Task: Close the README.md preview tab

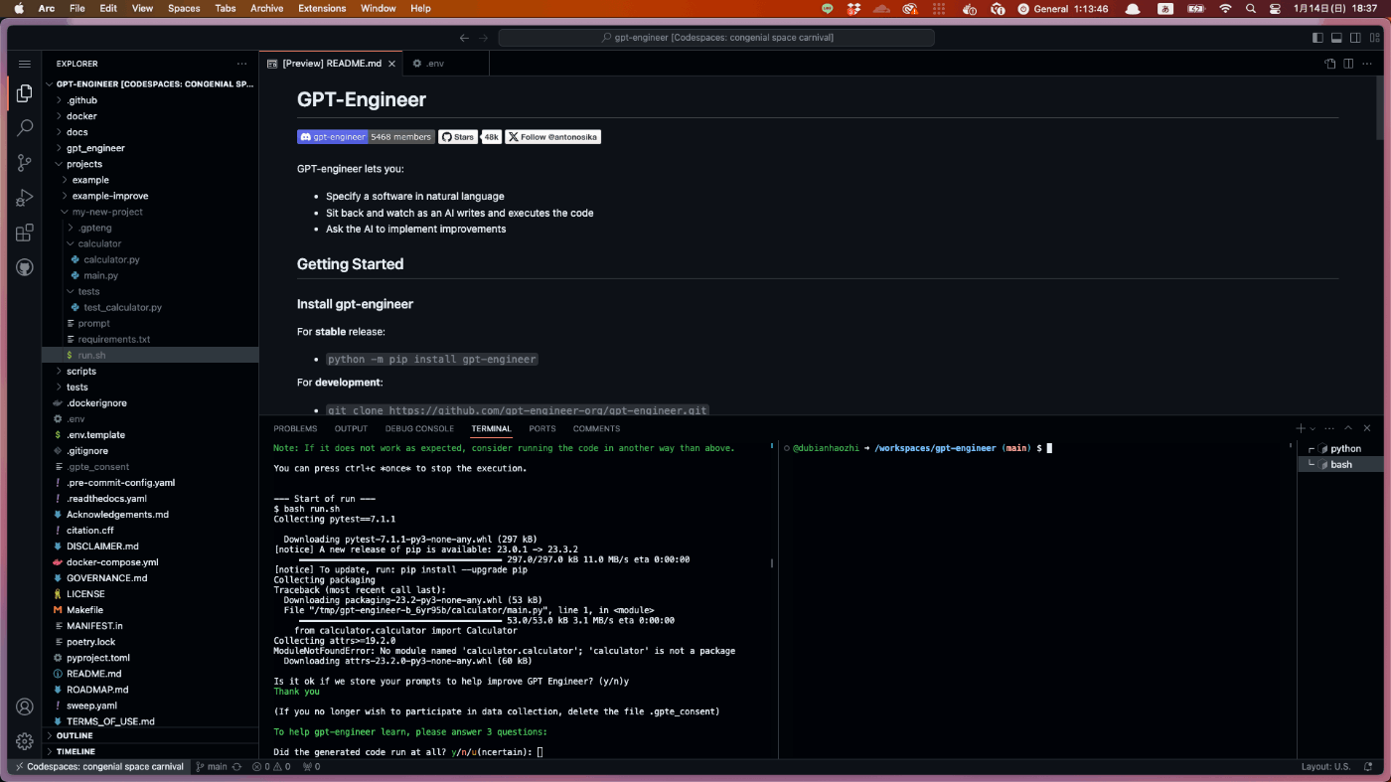Action: (x=392, y=64)
